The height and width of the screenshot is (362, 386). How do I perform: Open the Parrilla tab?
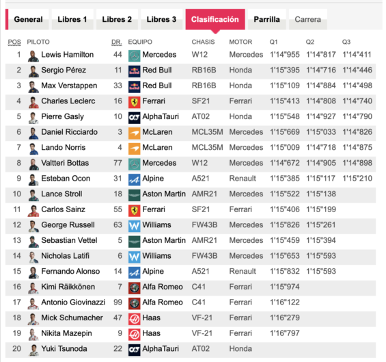(267, 19)
